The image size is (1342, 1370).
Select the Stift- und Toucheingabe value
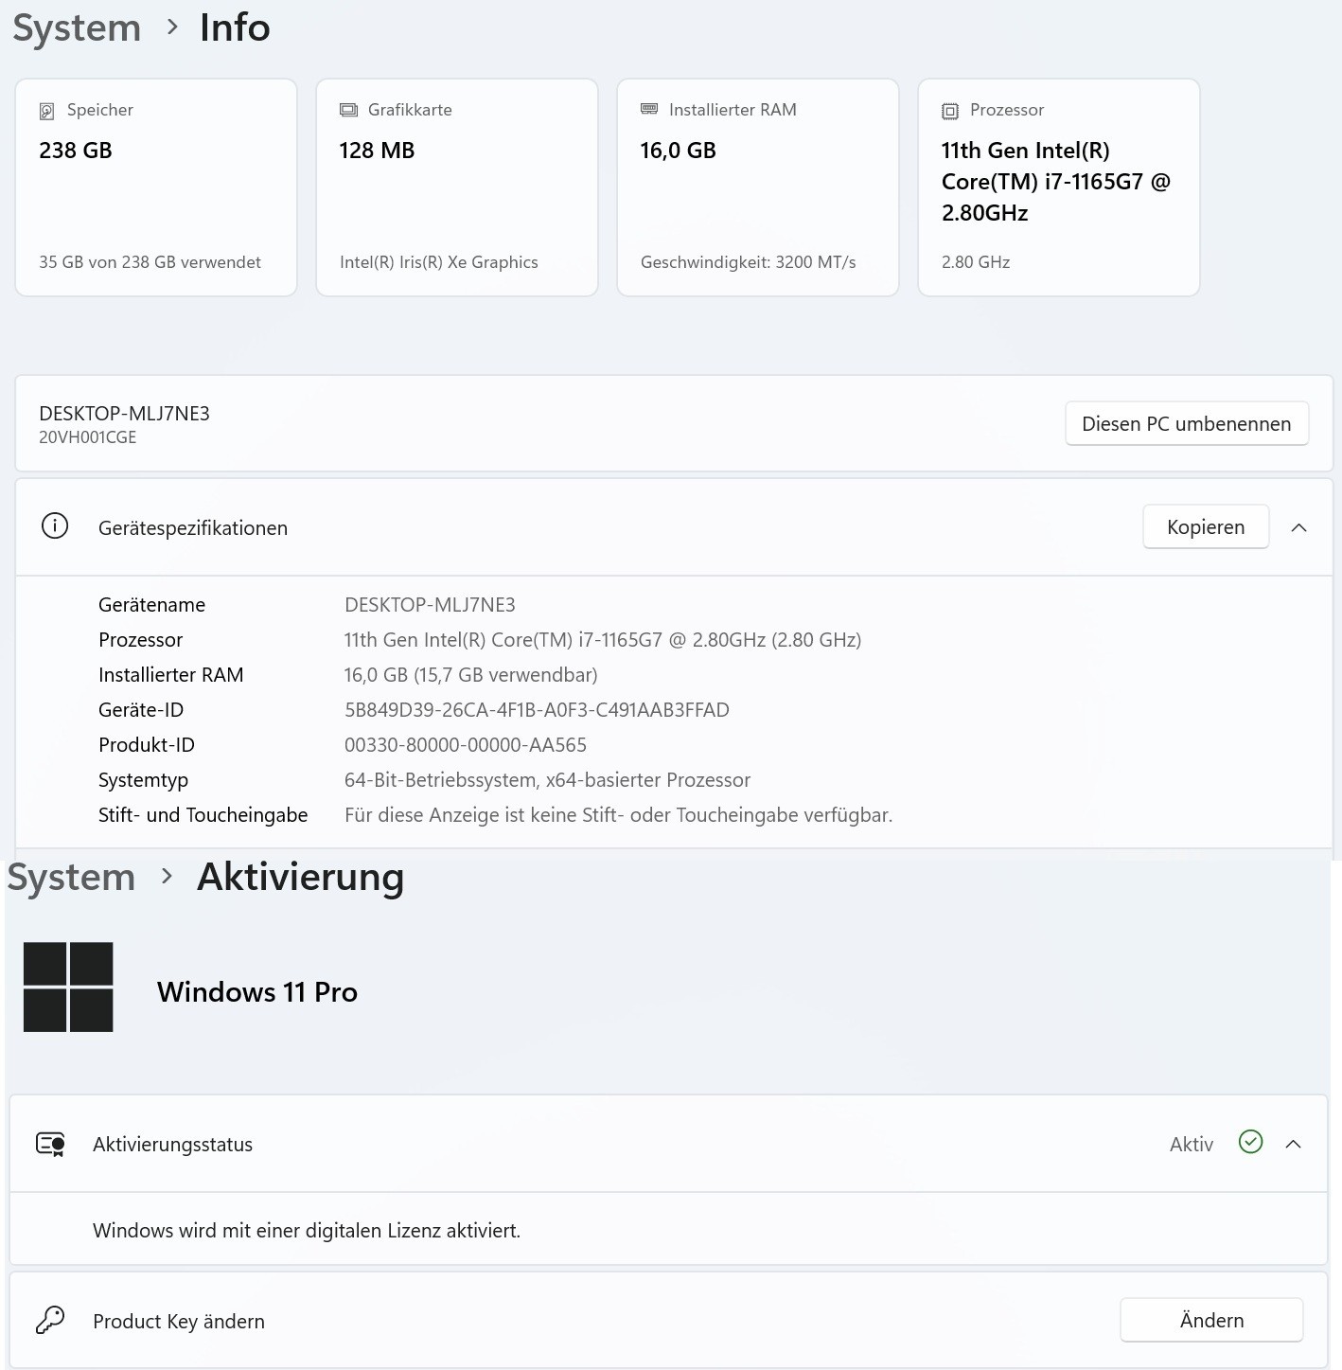[619, 814]
